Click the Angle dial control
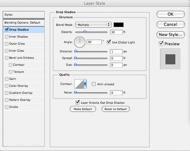190x151 pixels. 80,42
